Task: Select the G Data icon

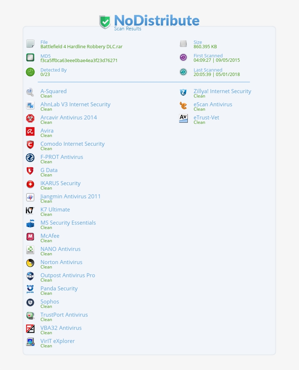Action: (30, 171)
